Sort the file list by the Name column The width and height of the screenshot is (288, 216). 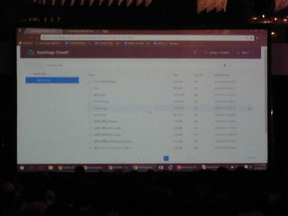(x=92, y=75)
